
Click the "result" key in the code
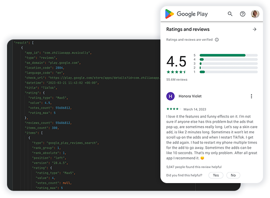tap(21, 43)
